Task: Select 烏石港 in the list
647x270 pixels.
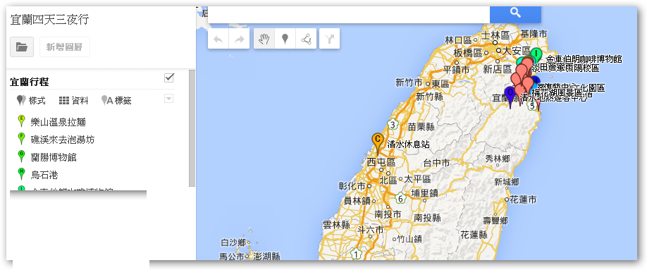Action: 44,175
